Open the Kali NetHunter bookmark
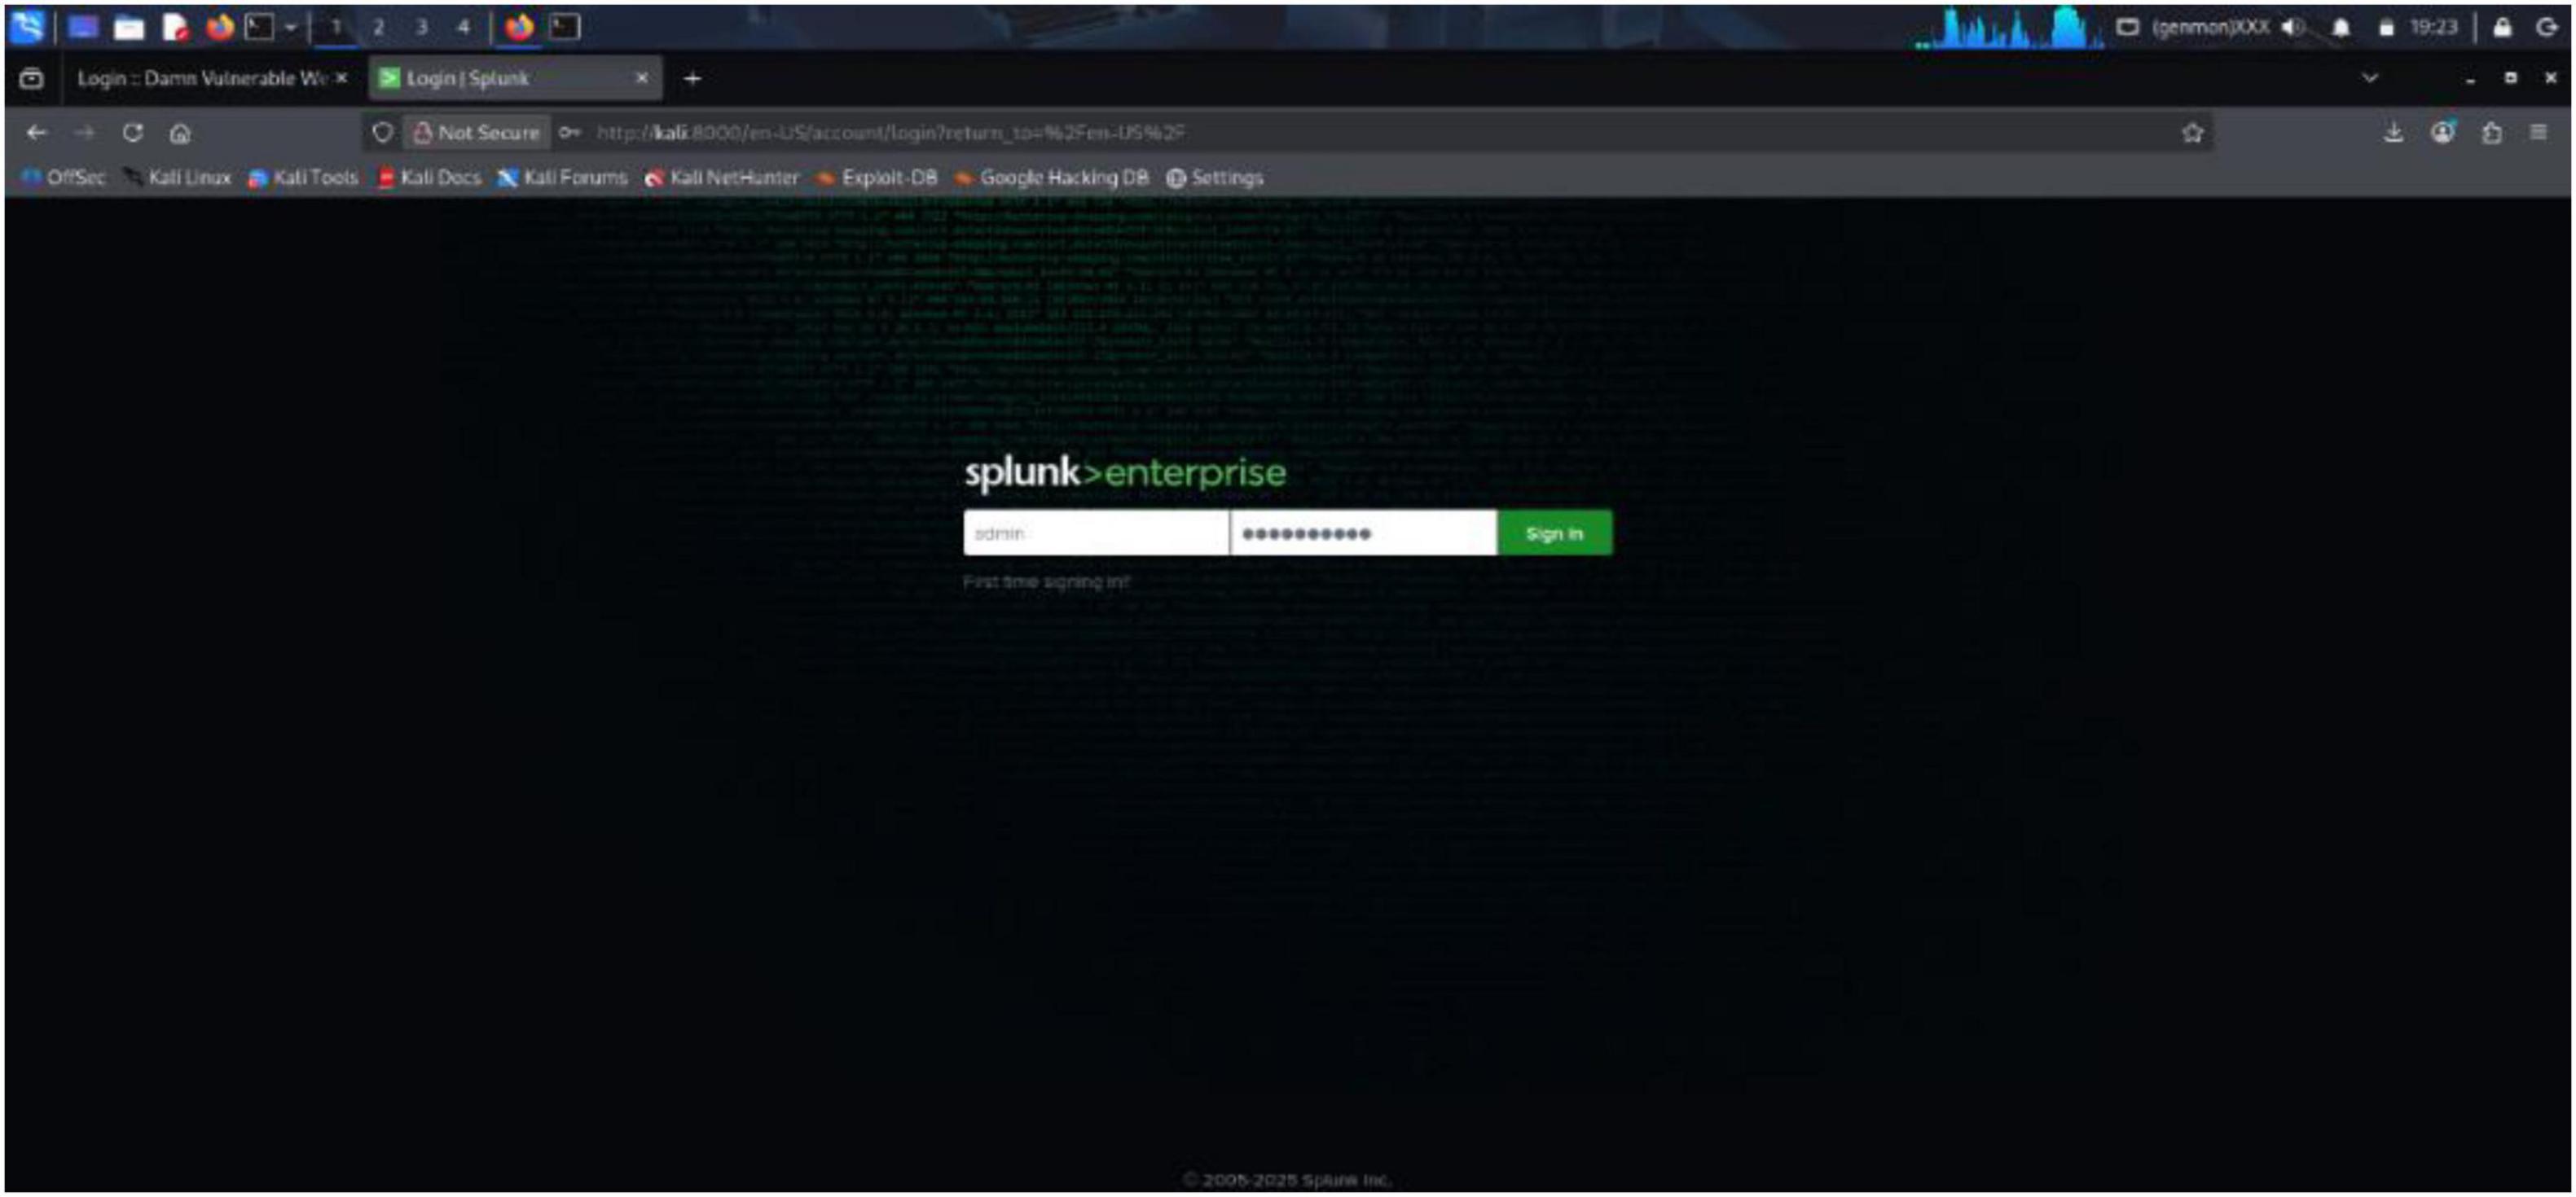 (x=722, y=178)
